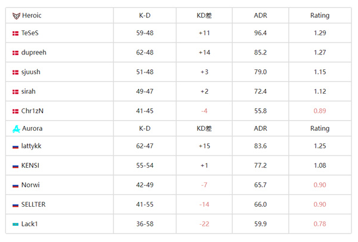Click the Aurora team name
Image resolution: width=358 pixels, height=242 pixels.
click(x=32, y=128)
